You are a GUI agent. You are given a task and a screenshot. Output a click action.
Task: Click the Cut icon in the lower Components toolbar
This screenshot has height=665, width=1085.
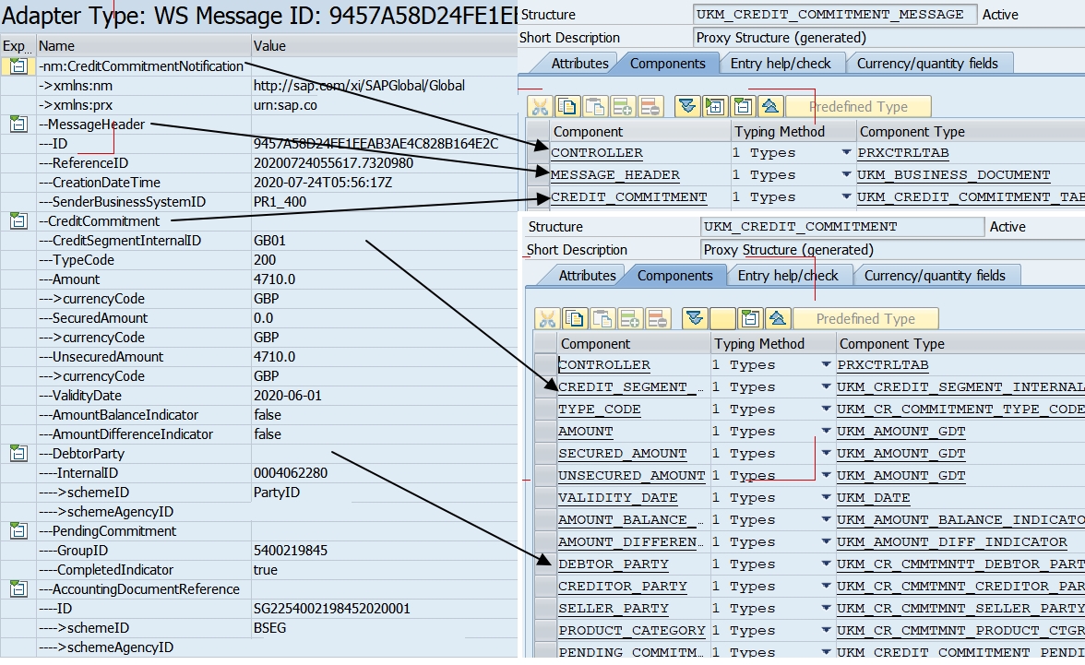click(550, 318)
